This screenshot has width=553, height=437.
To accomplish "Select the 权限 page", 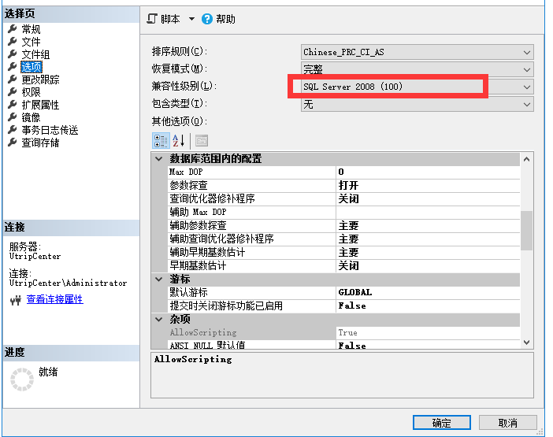I will [x=31, y=92].
